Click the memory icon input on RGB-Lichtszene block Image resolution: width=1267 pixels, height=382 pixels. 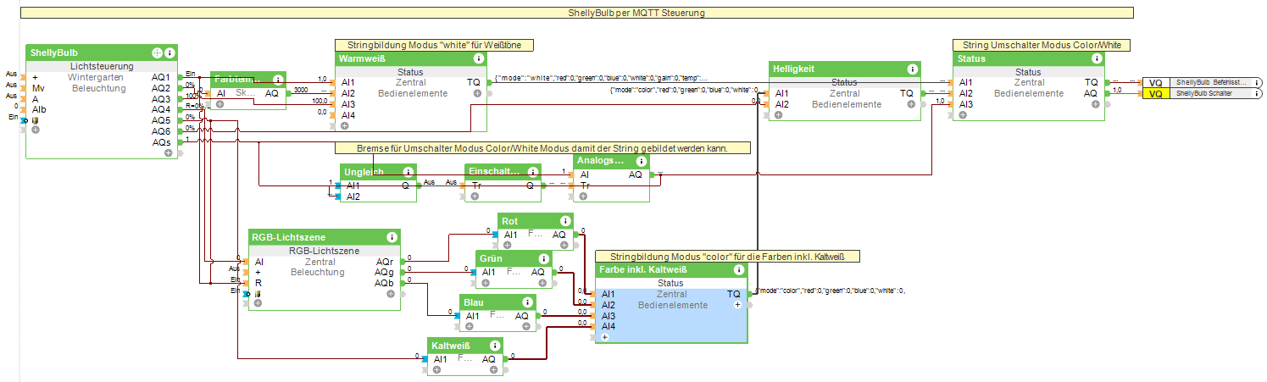click(x=258, y=294)
